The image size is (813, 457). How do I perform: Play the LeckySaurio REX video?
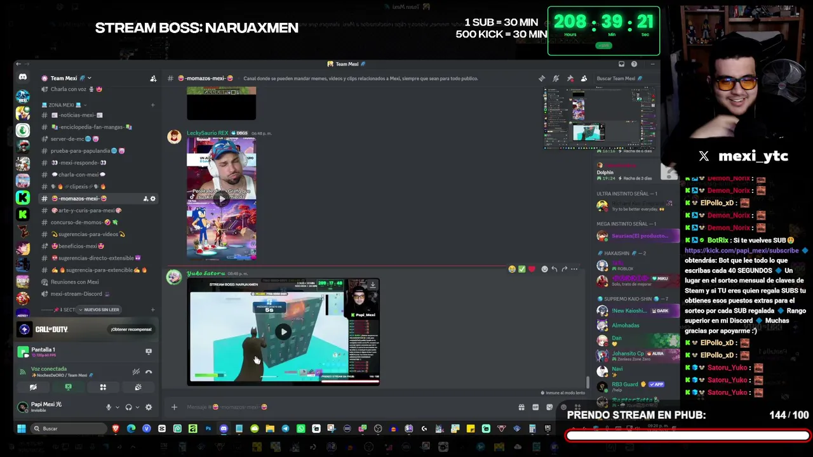222,199
